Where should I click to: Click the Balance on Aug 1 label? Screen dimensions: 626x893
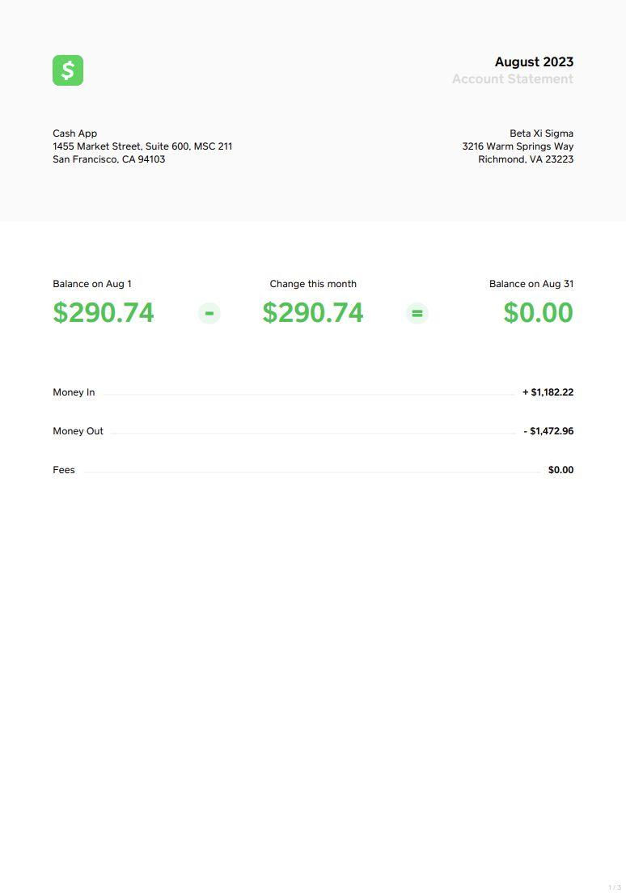[x=92, y=284]
